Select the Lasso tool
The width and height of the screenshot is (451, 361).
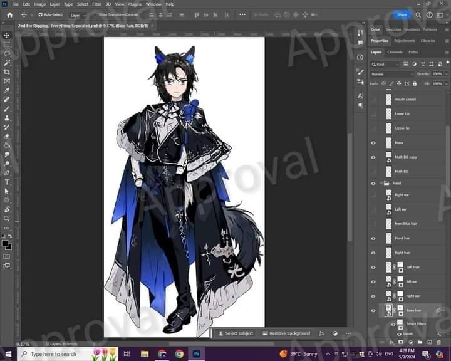(7, 53)
